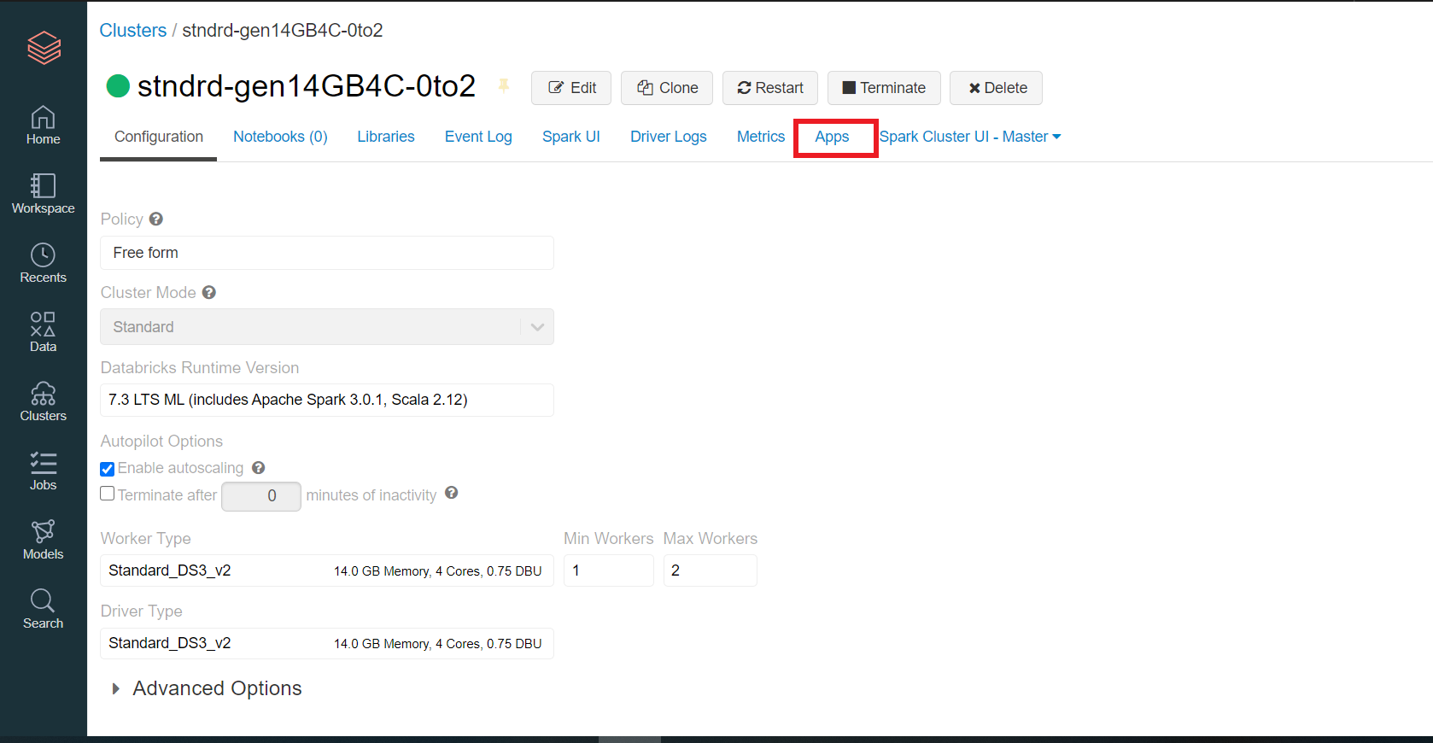The image size is (1433, 743).
Task: Click the pin icon beside cluster name
Action: coord(504,85)
